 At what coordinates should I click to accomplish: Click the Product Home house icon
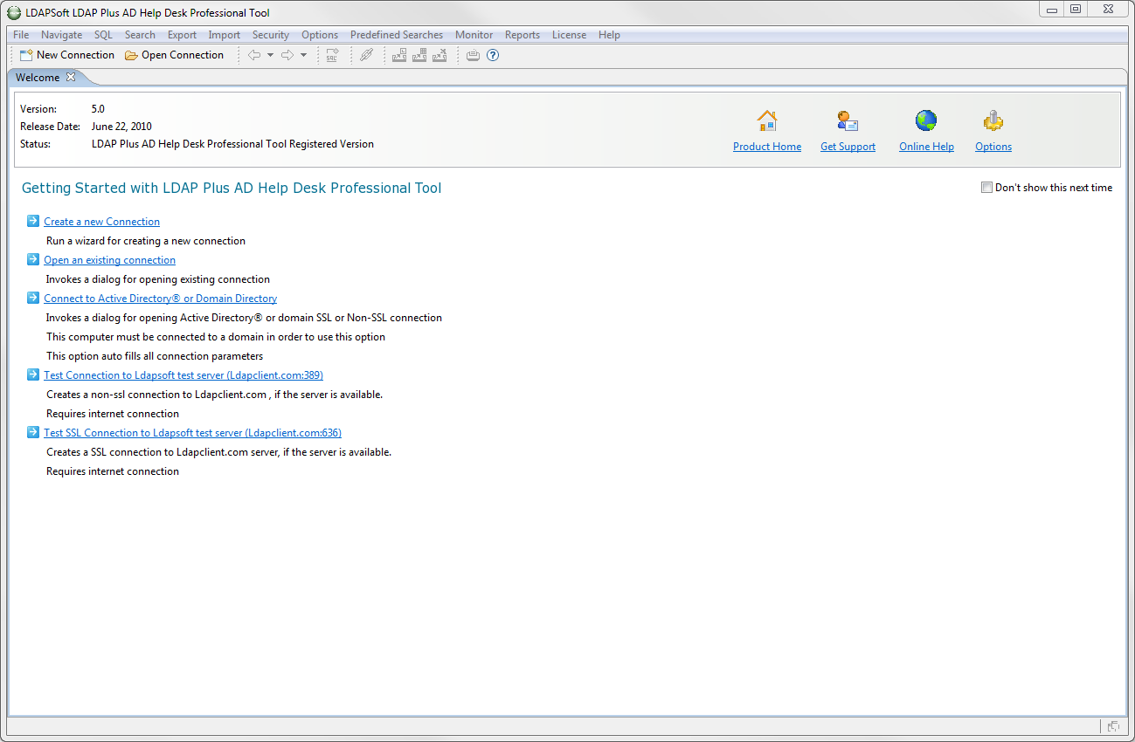click(766, 120)
